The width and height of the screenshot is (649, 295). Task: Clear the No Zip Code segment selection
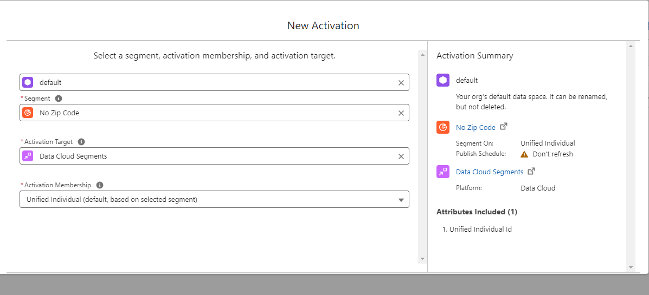[401, 113]
